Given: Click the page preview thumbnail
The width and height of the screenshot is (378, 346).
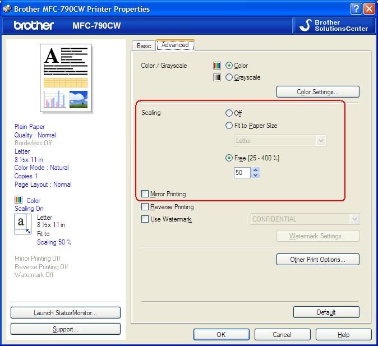Looking at the screenshot, I should (x=66, y=77).
